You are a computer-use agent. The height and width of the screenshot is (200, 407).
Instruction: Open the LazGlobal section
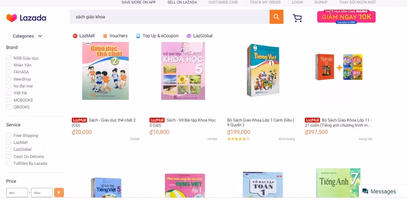tap(199, 36)
